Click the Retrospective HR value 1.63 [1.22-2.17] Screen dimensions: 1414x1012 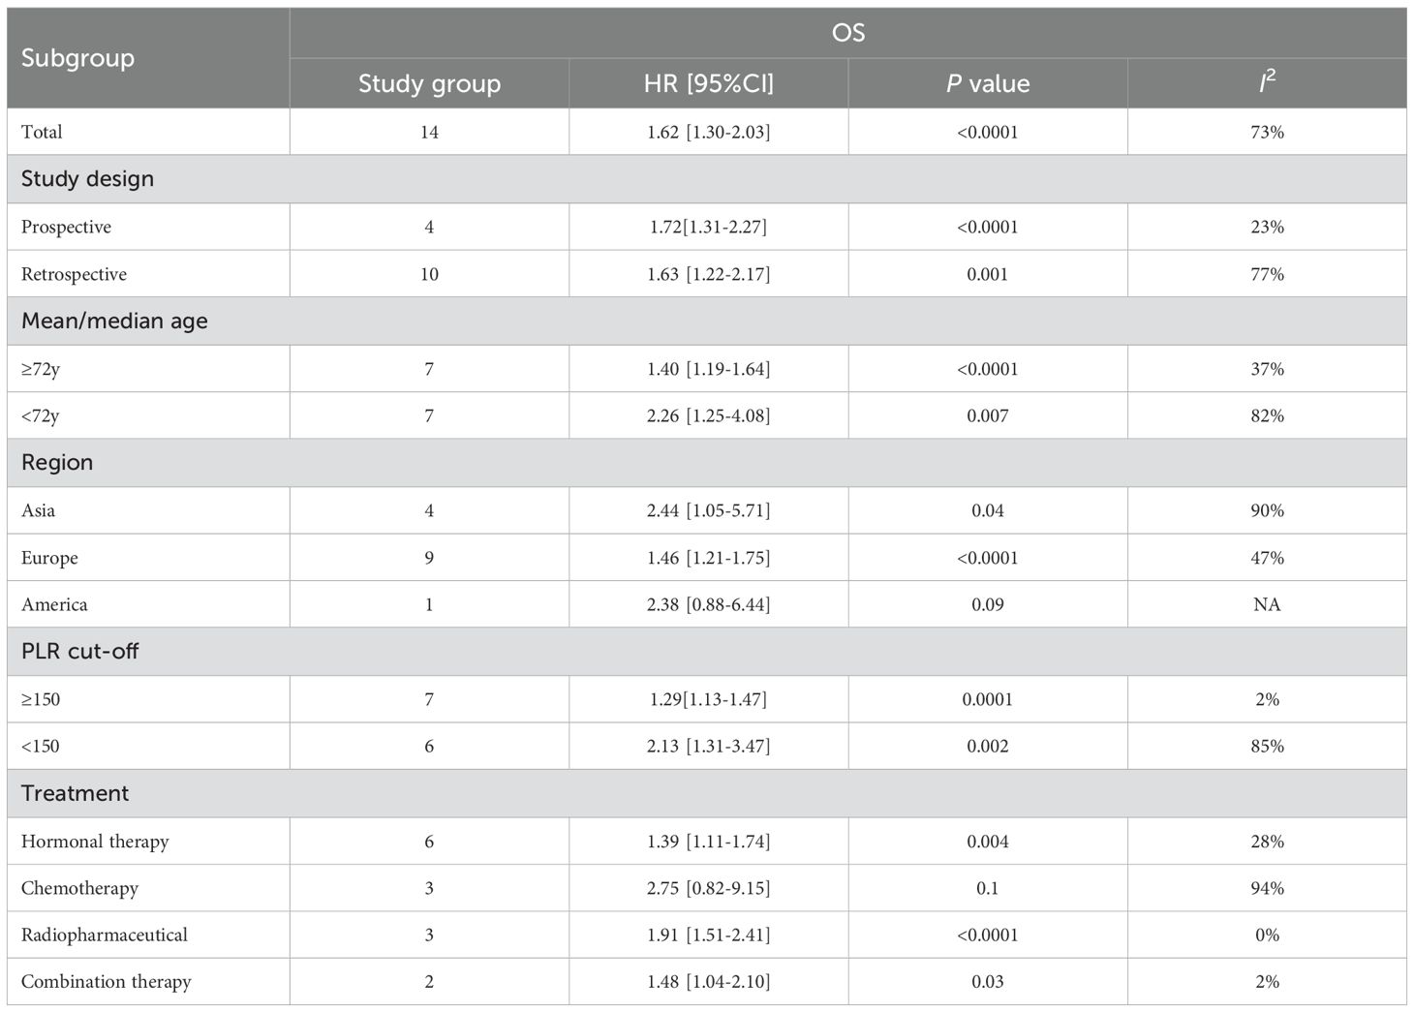(708, 274)
